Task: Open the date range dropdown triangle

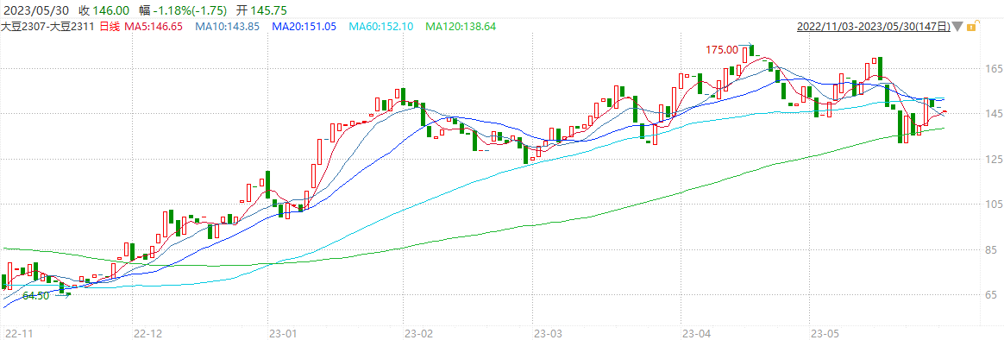Action: pyautogui.click(x=957, y=27)
